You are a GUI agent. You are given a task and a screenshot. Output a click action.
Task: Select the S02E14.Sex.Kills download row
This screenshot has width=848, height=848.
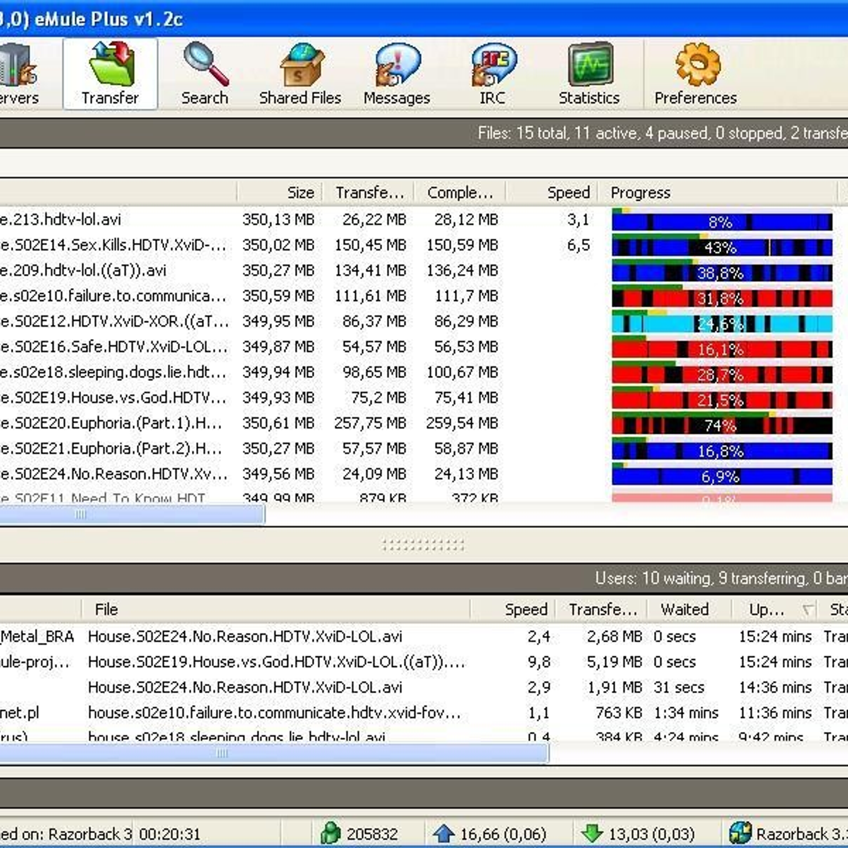(424, 245)
